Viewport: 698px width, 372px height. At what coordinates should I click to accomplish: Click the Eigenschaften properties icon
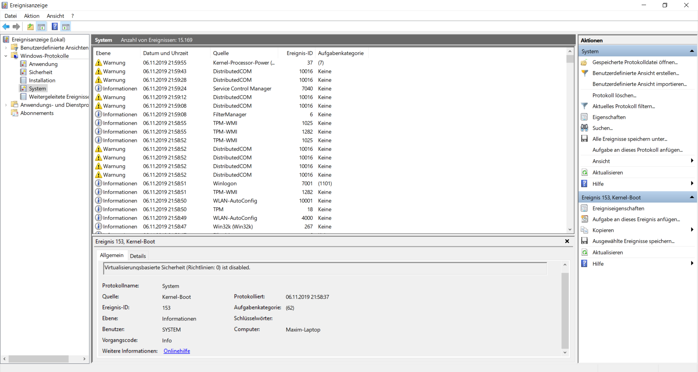pyautogui.click(x=585, y=117)
